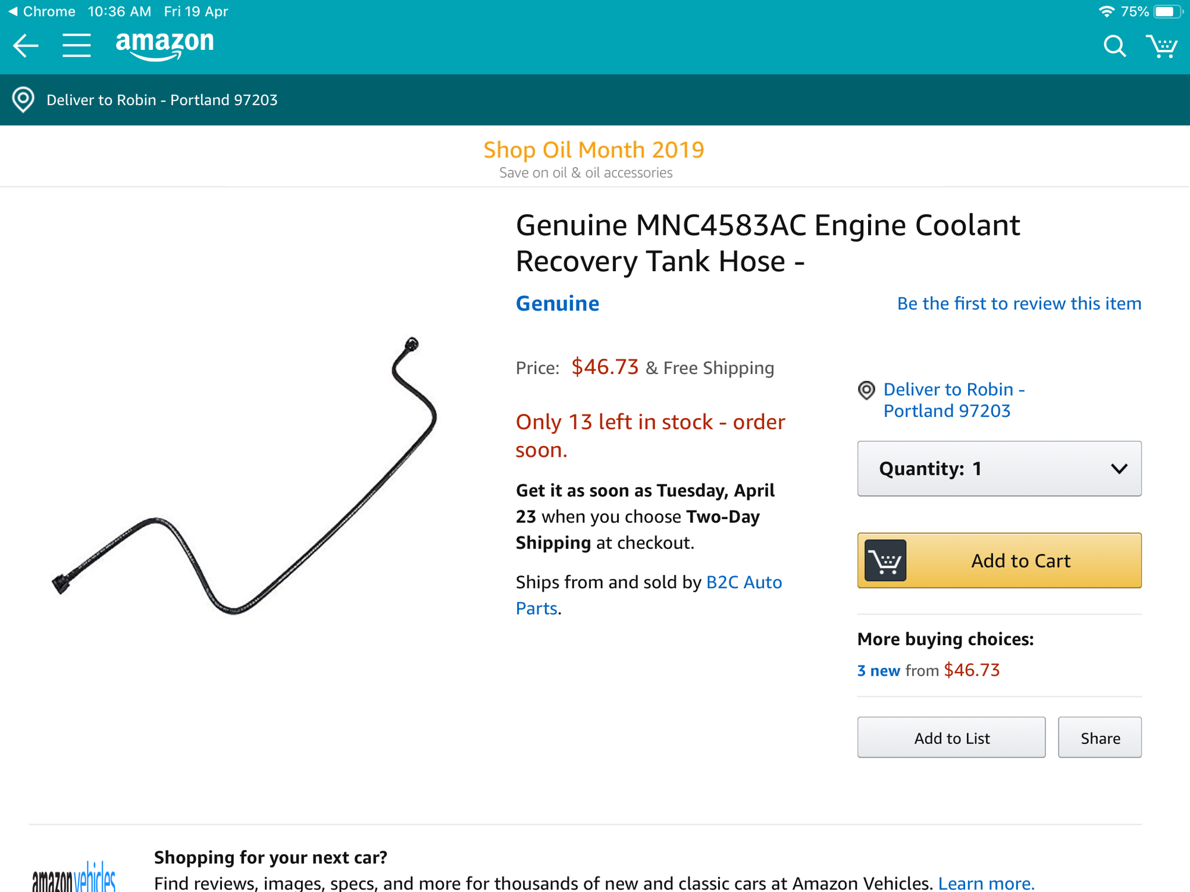Click Be the first to review link
The height and width of the screenshot is (892, 1190).
[1019, 303]
